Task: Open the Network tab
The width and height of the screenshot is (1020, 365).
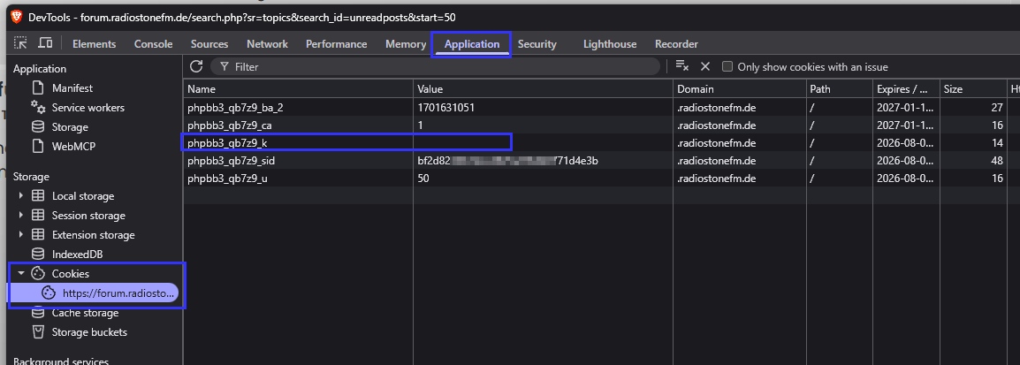Action: (x=267, y=43)
